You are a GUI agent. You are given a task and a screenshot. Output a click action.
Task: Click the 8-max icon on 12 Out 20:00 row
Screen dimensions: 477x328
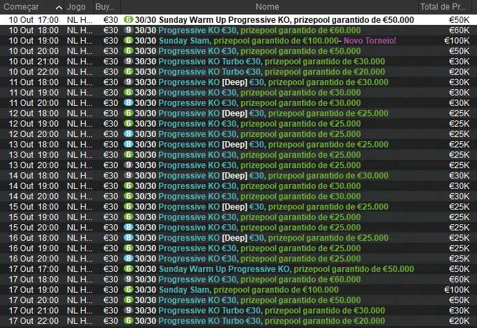click(x=129, y=134)
